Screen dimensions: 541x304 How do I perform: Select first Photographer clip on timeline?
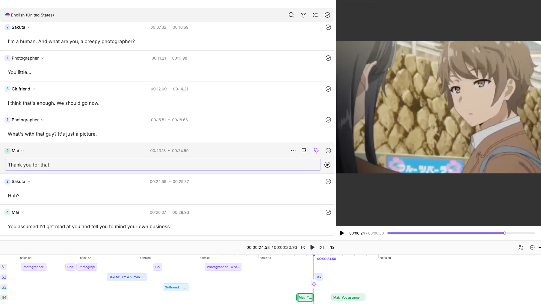(x=34, y=267)
